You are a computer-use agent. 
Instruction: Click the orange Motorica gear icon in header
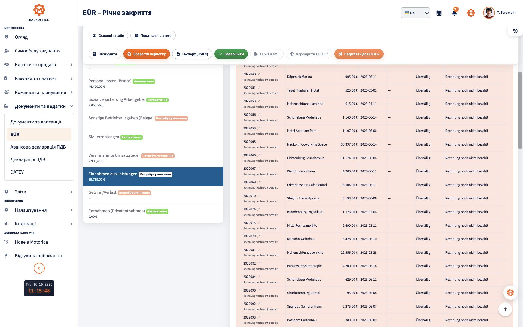pyautogui.click(x=471, y=13)
